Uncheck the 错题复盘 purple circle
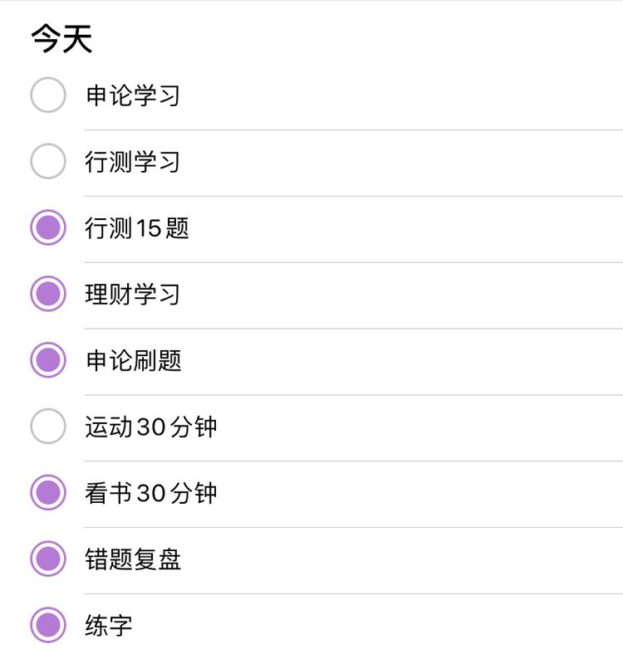The height and width of the screenshot is (649, 623). (48, 559)
